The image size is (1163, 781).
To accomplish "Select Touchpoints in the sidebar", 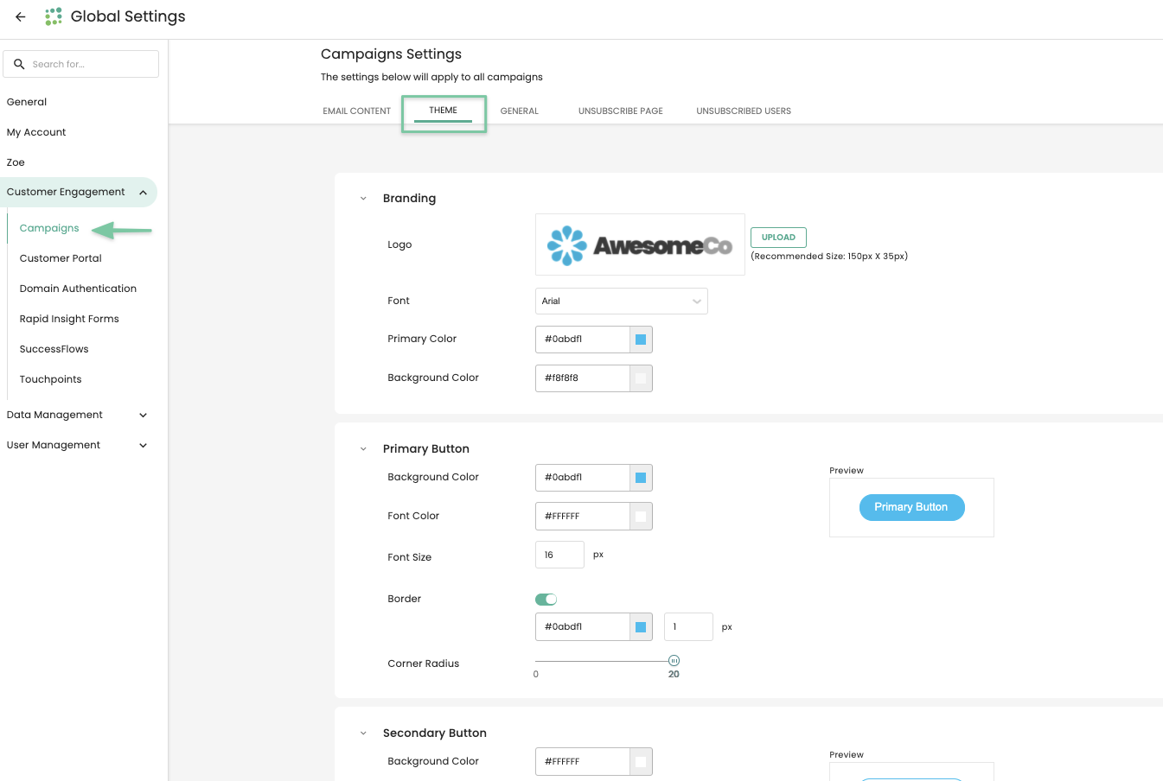I will pos(50,379).
